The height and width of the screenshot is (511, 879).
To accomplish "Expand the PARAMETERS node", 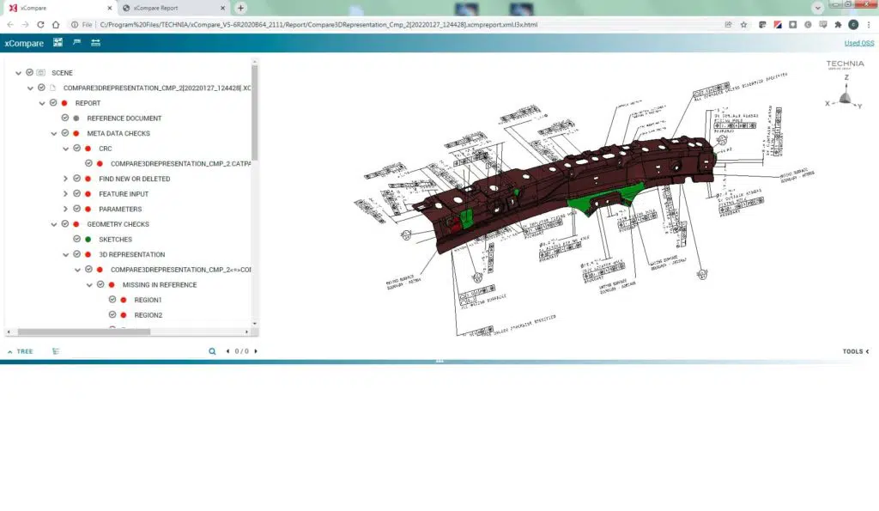I will (65, 209).
